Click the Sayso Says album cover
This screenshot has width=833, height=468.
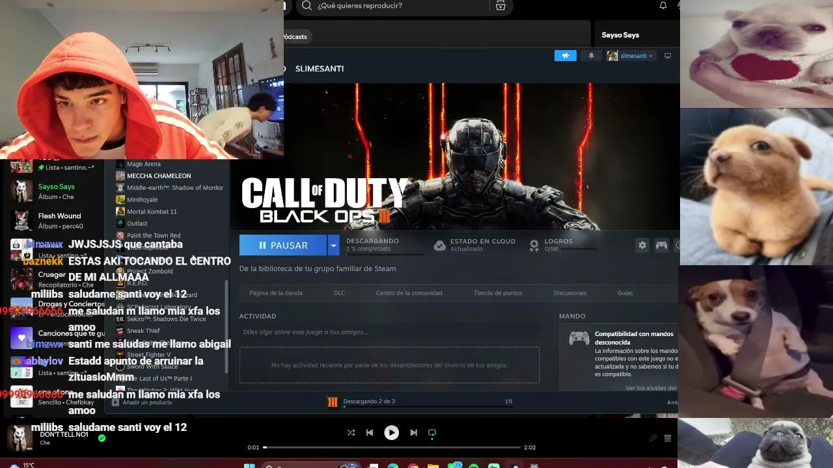click(x=21, y=191)
